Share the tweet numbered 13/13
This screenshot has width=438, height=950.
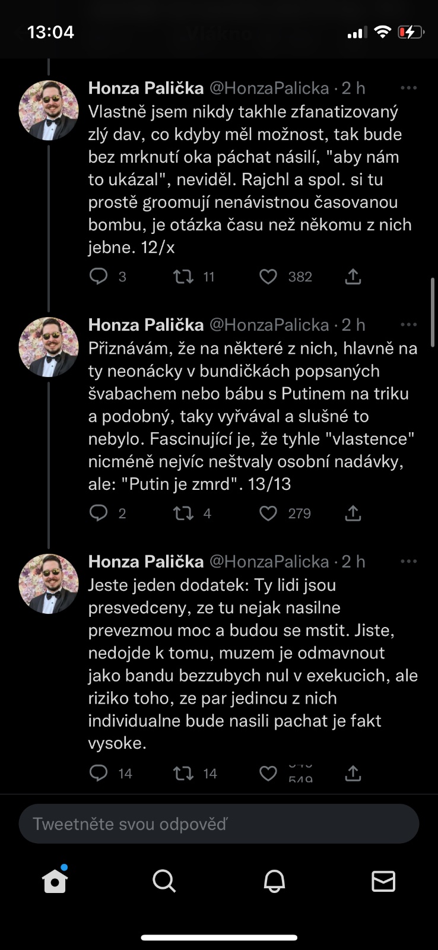(353, 514)
